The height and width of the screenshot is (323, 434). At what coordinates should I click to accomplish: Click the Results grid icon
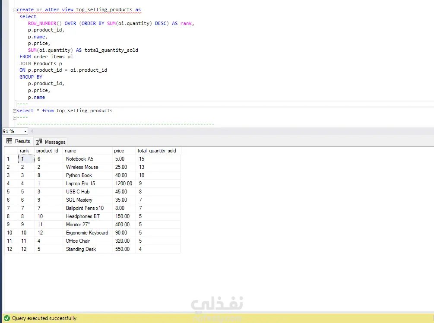point(9,141)
